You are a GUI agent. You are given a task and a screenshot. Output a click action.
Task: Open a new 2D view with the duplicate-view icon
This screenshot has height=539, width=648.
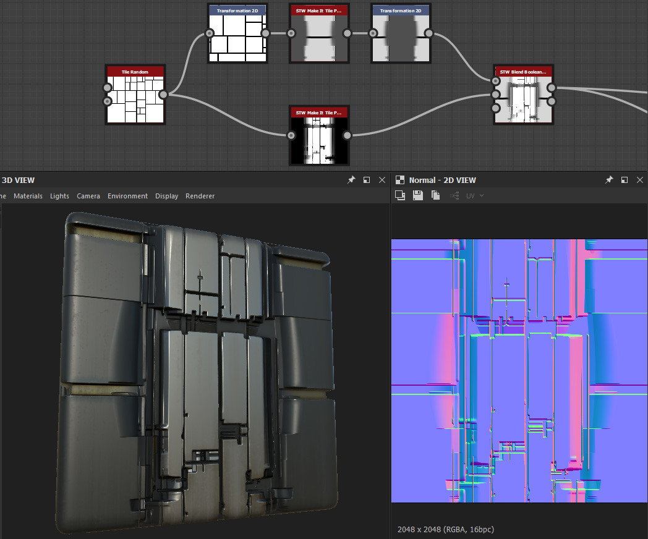400,195
